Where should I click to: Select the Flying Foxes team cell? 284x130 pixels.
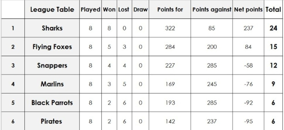(x=52, y=47)
